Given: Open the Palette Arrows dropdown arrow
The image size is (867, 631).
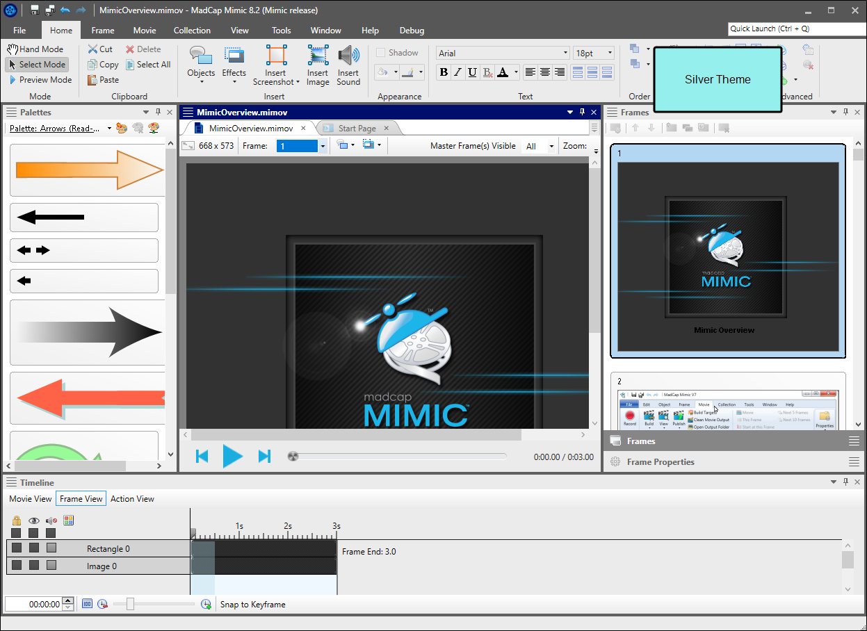Looking at the screenshot, I should pyautogui.click(x=109, y=129).
